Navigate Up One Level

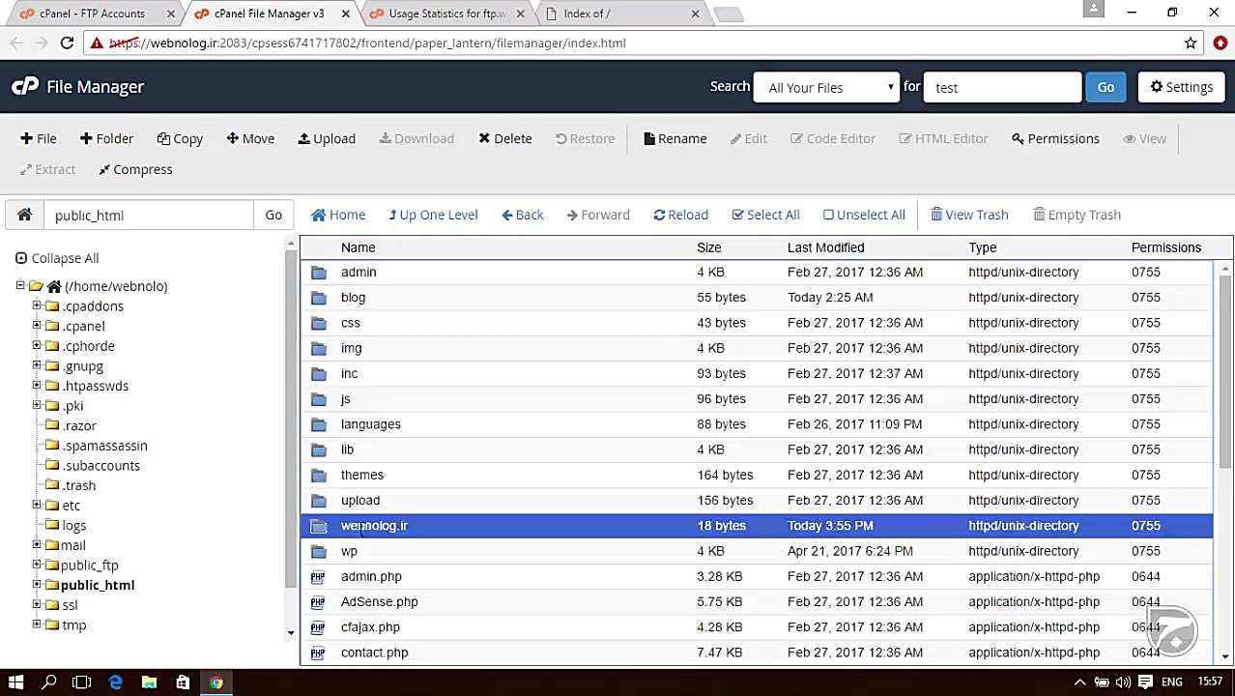433,215
